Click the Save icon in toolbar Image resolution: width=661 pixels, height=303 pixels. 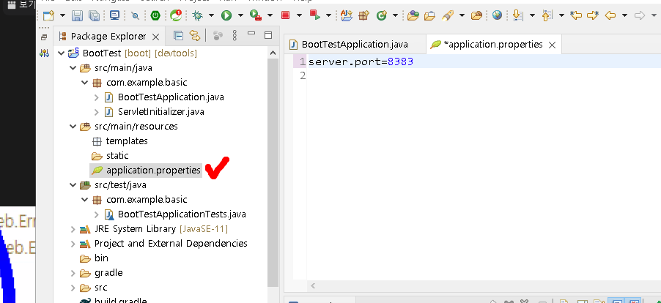pyautogui.click(x=77, y=15)
